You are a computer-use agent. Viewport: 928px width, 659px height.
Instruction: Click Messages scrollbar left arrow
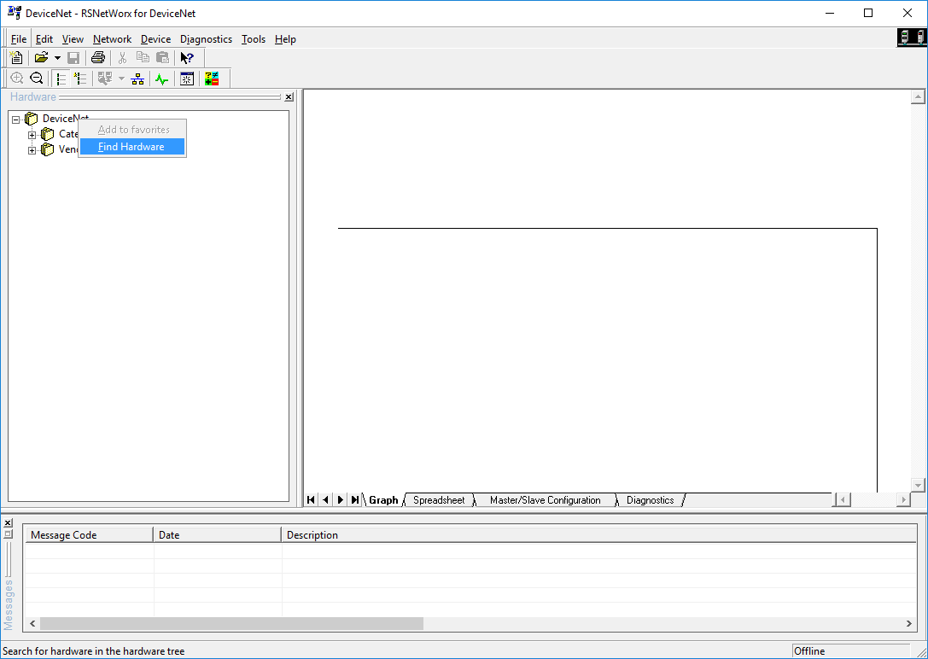click(x=32, y=623)
